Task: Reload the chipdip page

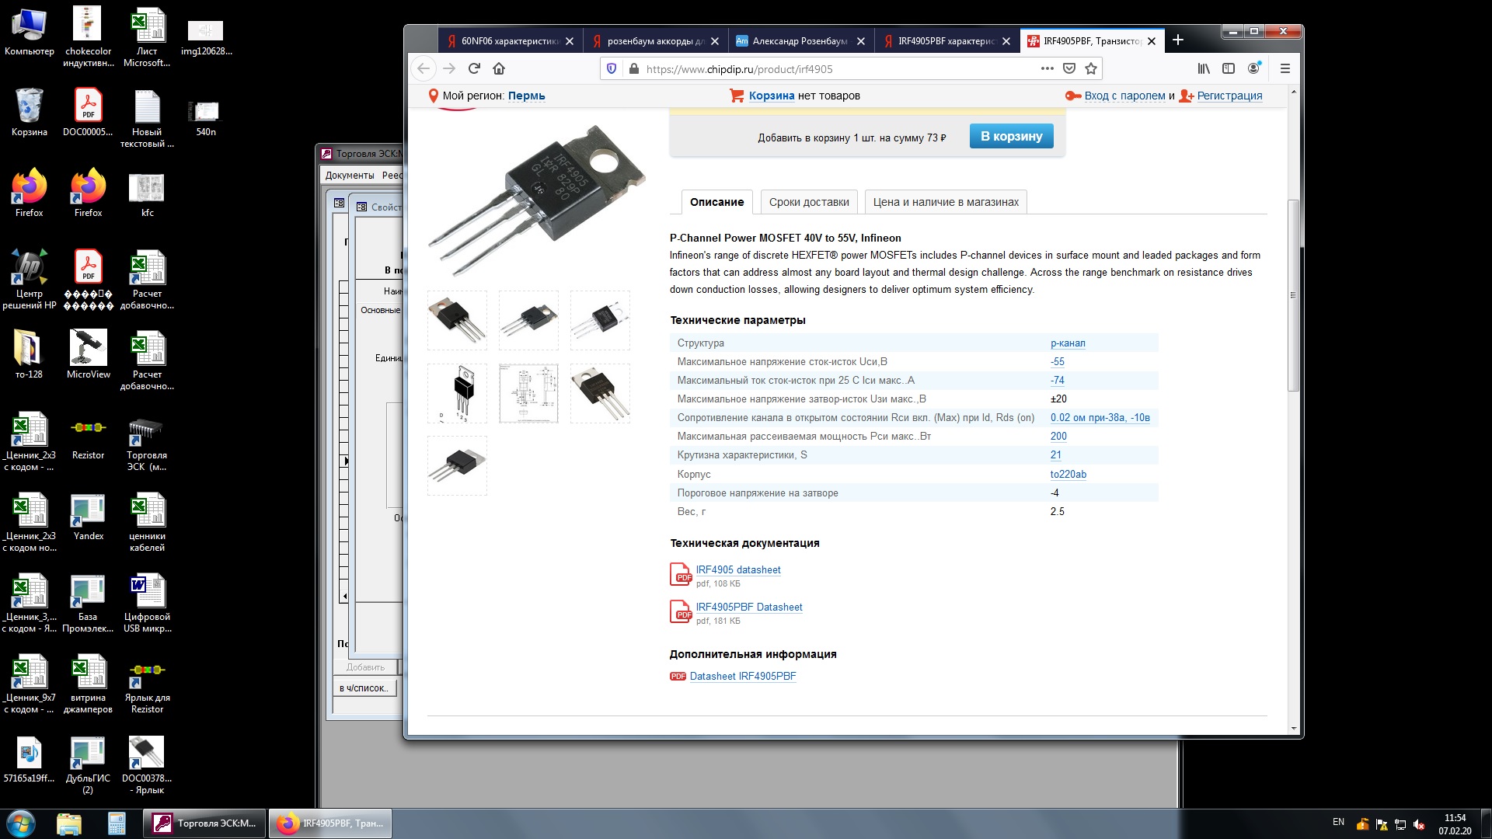Action: click(x=474, y=68)
